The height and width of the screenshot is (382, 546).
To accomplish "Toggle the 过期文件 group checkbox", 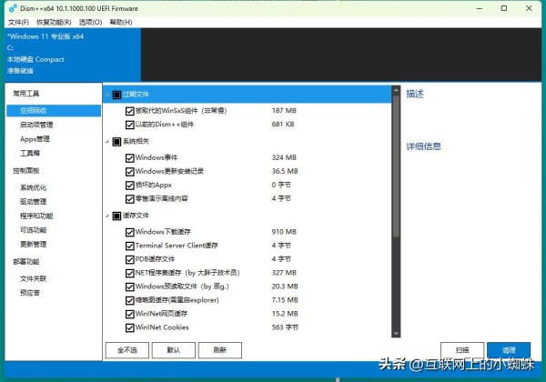I will [116, 93].
